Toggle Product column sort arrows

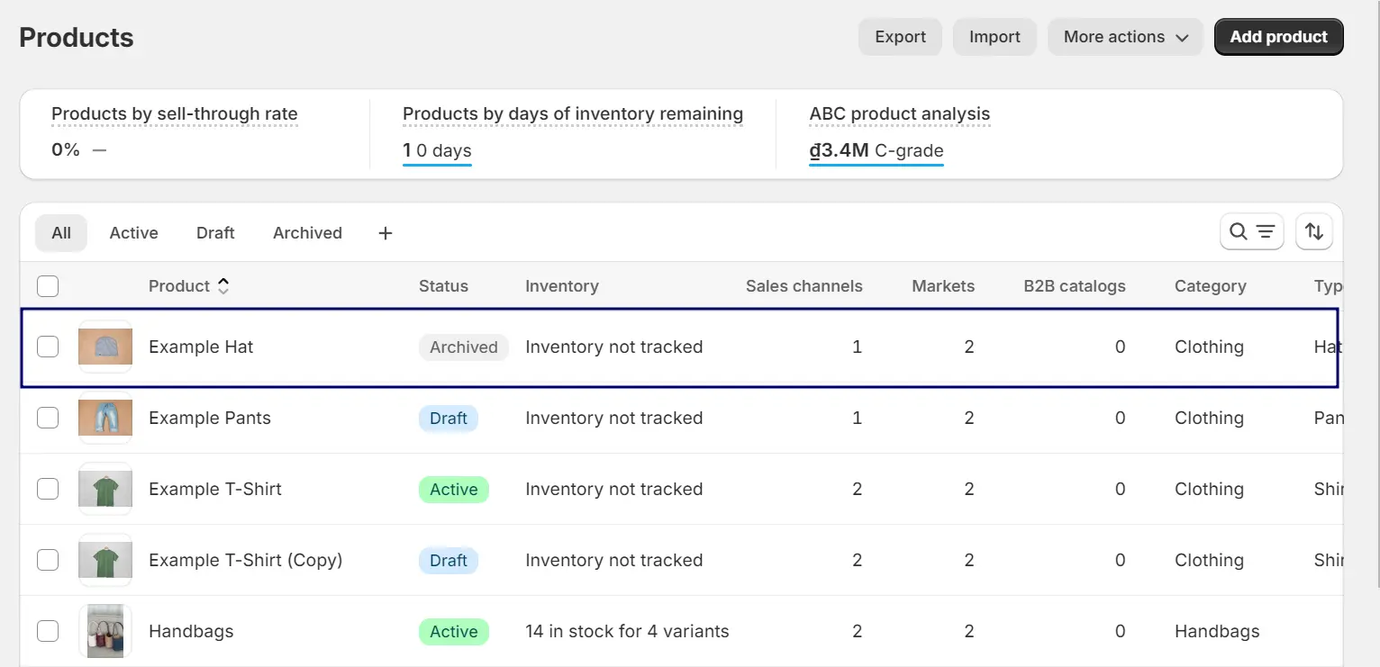pos(223,286)
